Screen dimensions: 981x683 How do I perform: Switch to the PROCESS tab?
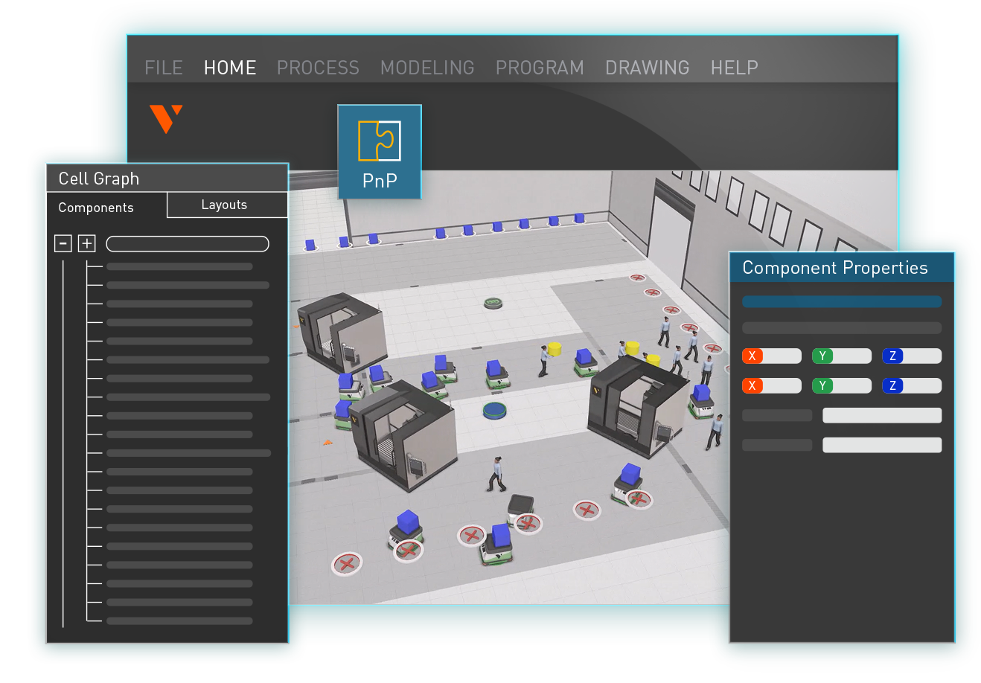tap(318, 68)
